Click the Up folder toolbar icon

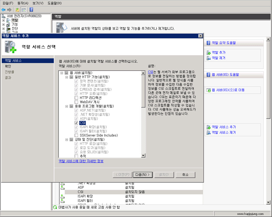point(17,10)
